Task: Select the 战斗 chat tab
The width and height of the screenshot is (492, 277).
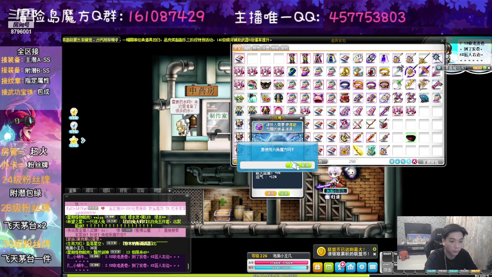Action: point(89,191)
